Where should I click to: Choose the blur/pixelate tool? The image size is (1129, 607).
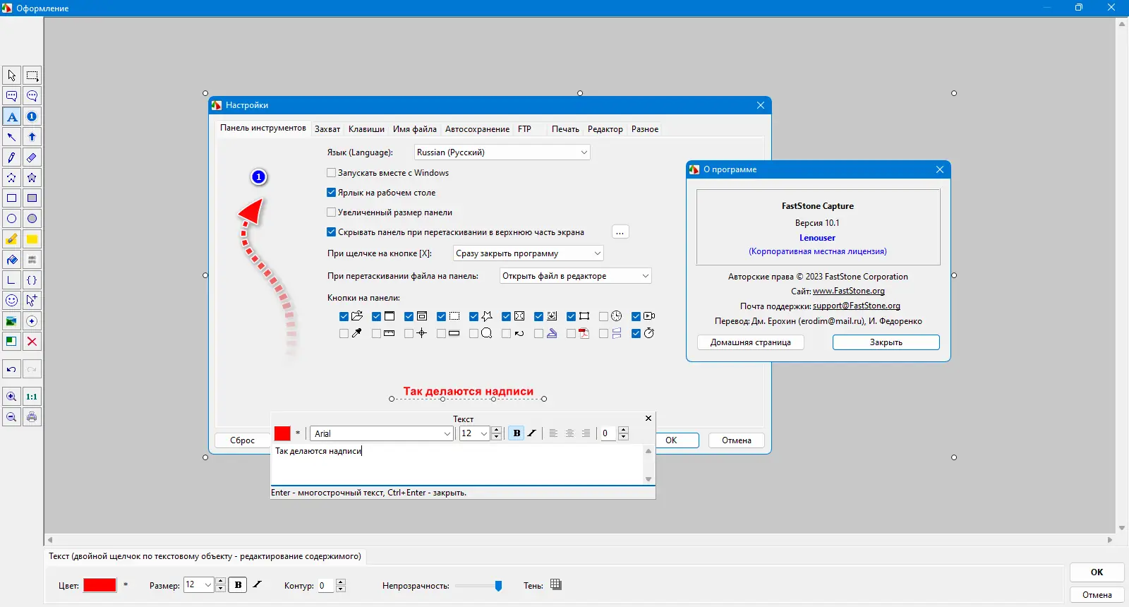click(x=32, y=260)
